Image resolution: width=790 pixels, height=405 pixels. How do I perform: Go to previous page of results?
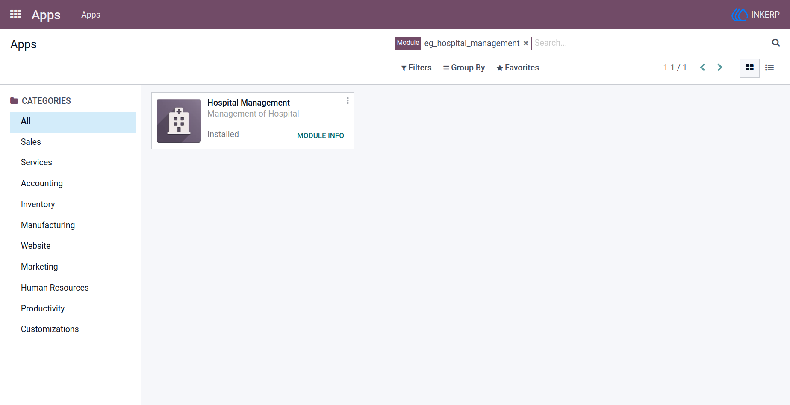[702, 67]
